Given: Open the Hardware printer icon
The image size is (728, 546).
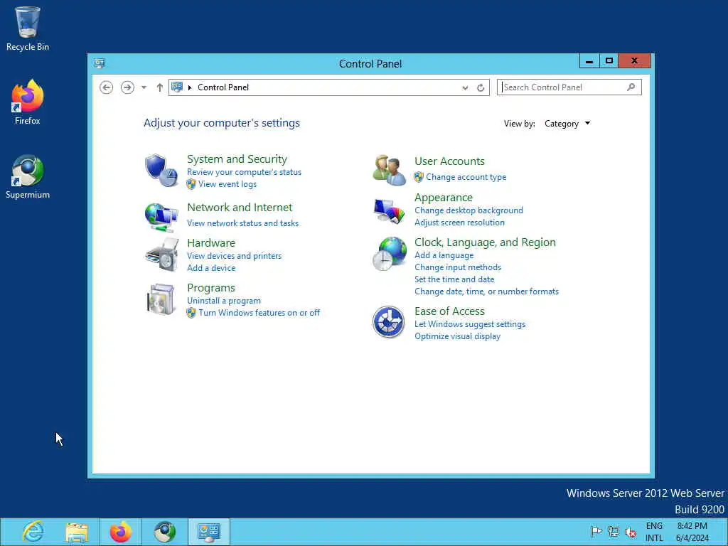Looking at the screenshot, I should (161, 255).
